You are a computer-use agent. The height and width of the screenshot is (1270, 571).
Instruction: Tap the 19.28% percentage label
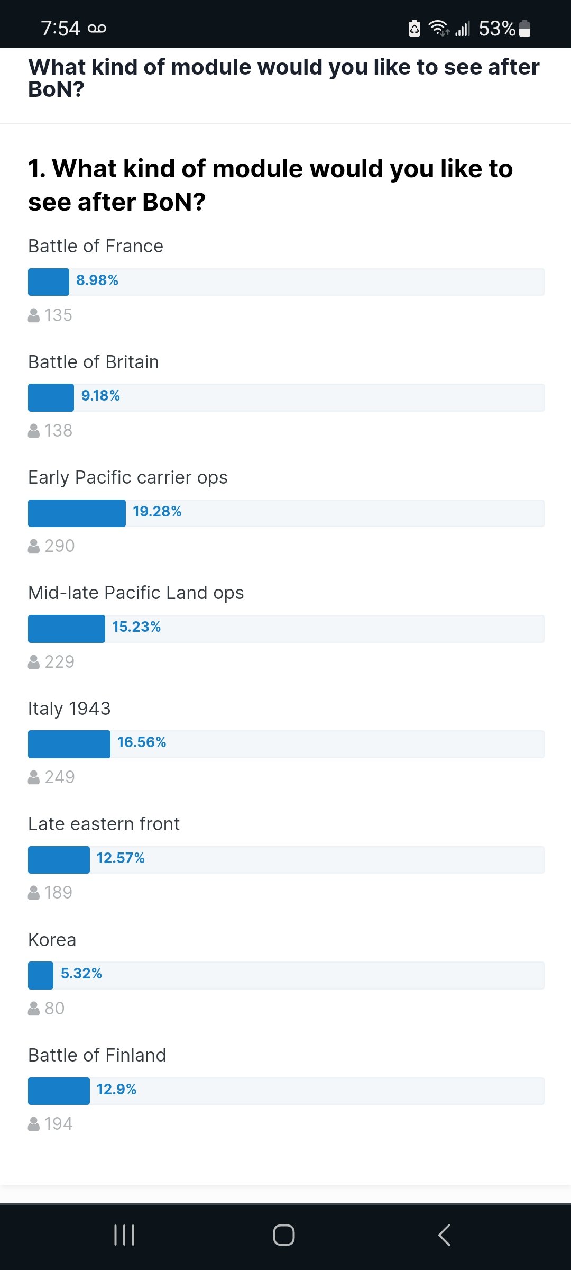(157, 511)
